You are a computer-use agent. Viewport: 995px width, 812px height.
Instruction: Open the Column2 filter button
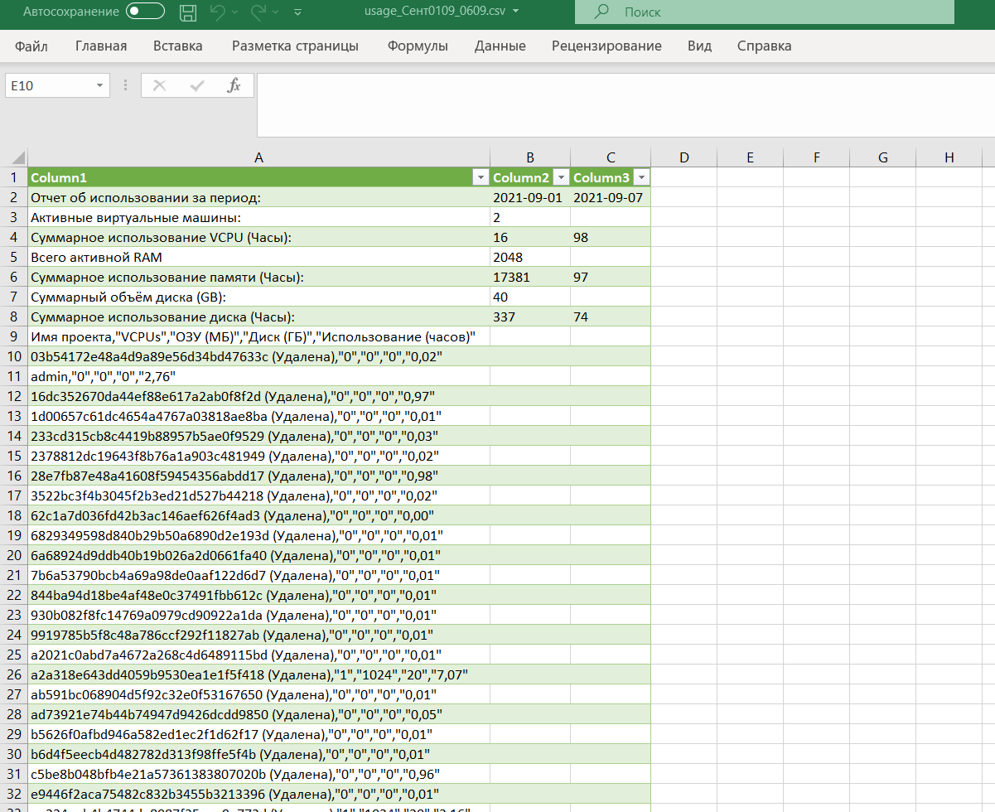coord(560,178)
